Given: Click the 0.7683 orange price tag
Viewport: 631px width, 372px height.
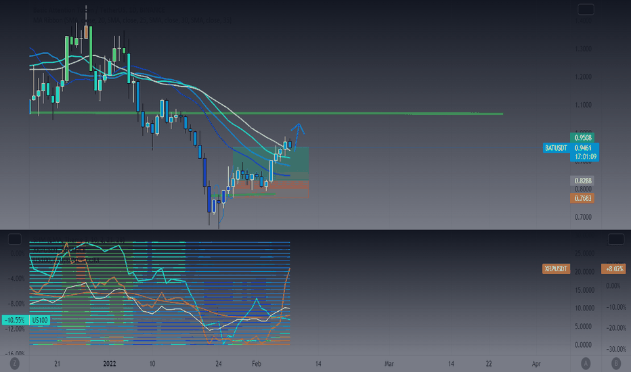Looking at the screenshot, I should pos(582,198).
